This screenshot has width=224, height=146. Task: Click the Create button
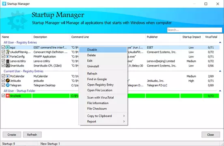[12, 135]
